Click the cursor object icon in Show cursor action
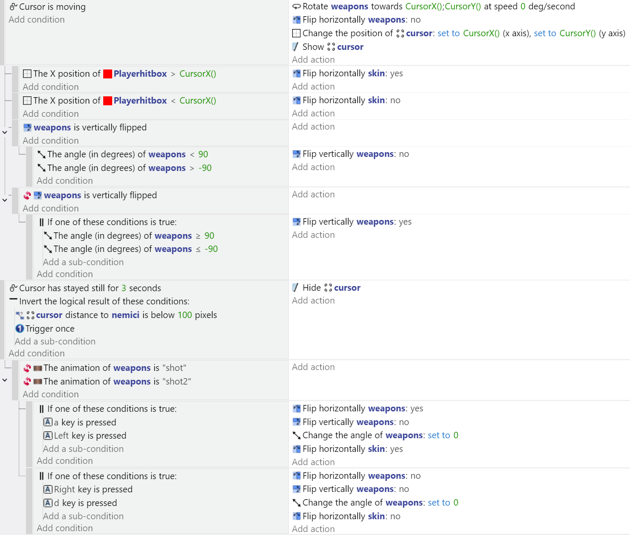This screenshot has width=630, height=535. coord(331,47)
